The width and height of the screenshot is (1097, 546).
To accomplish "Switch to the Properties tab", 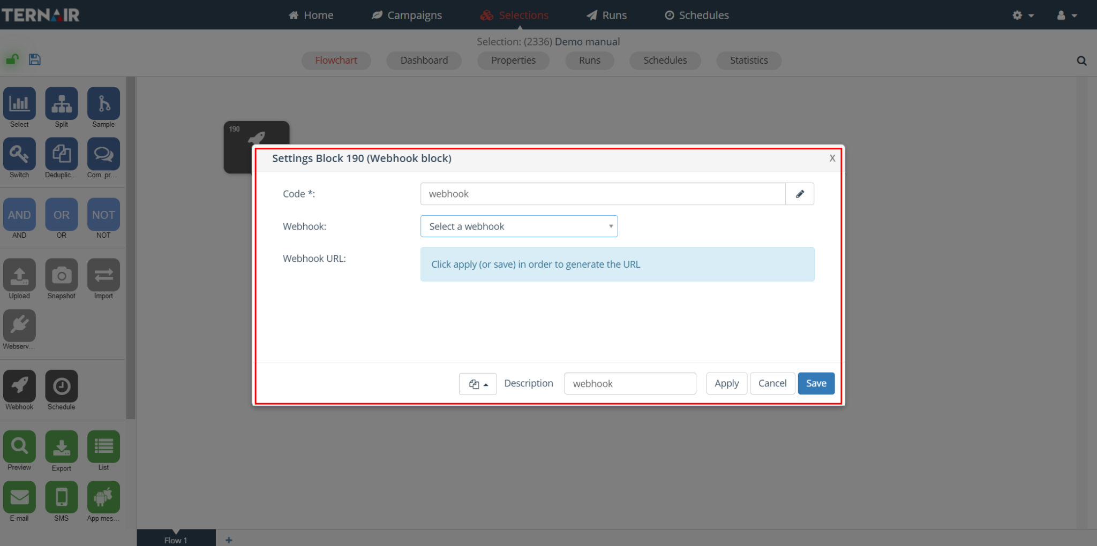I will point(514,60).
